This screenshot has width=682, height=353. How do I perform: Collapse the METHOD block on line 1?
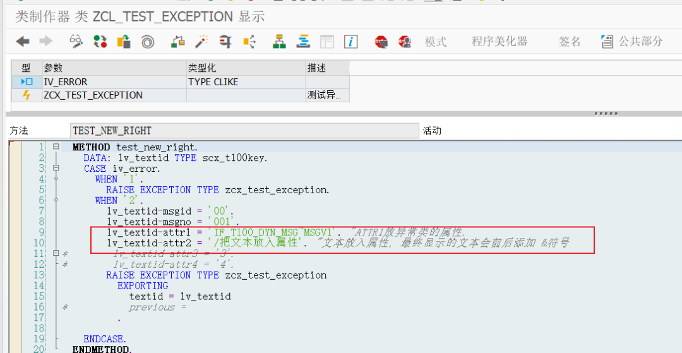point(56,147)
